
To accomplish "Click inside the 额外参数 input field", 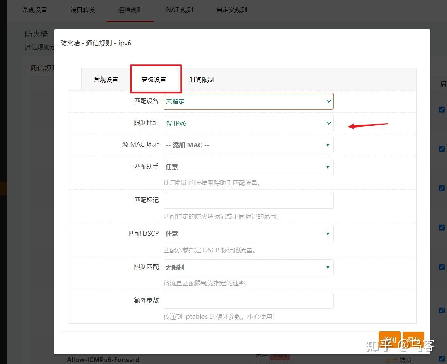I will 248,300.
